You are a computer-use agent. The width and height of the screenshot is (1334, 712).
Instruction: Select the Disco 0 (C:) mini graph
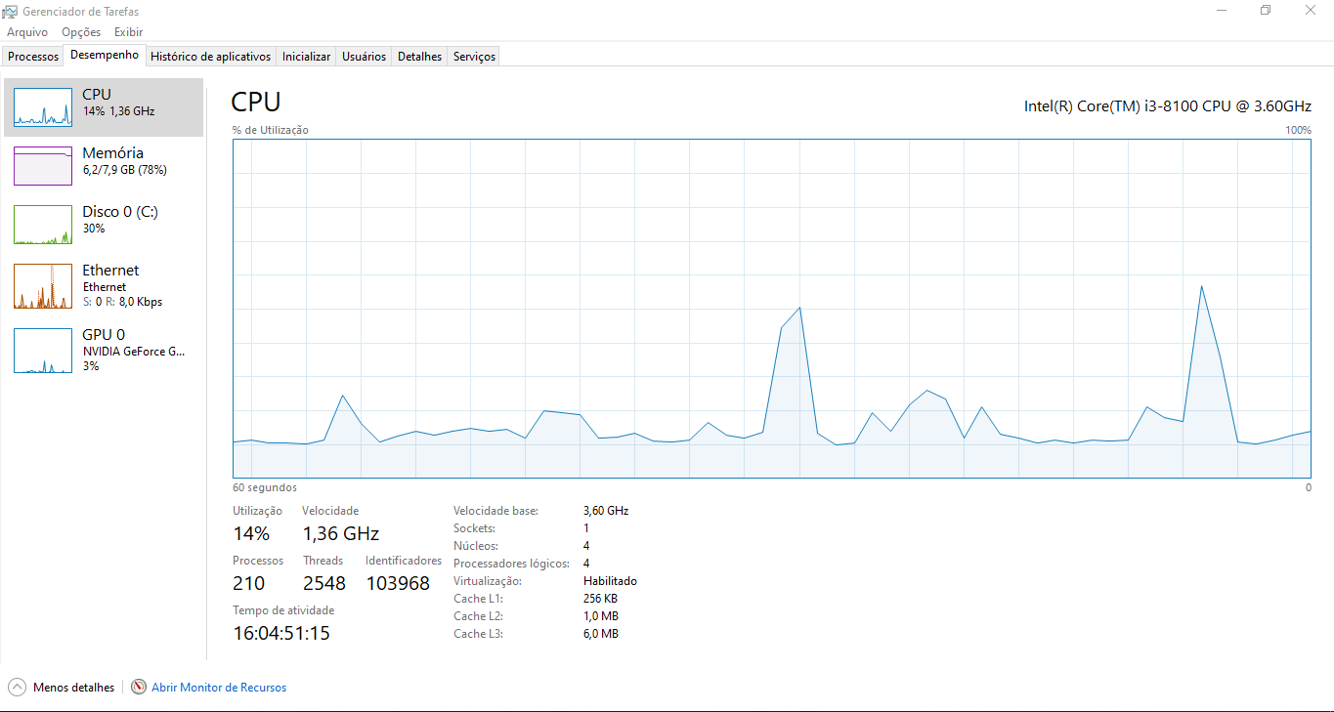click(43, 225)
